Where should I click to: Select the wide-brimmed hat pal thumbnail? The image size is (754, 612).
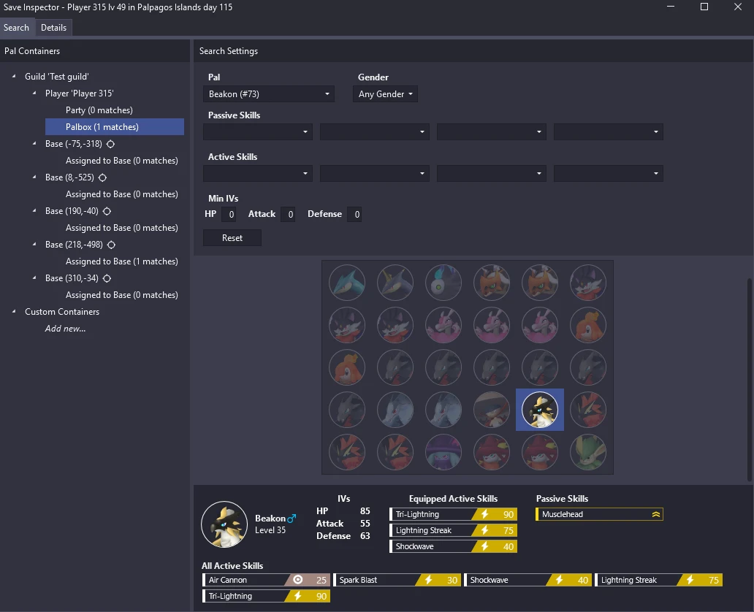pos(492,410)
